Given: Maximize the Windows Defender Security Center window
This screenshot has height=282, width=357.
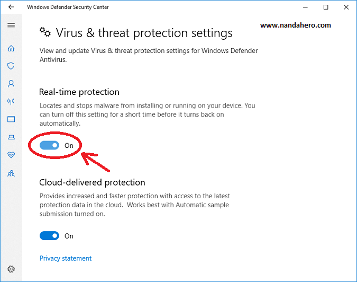Looking at the screenshot, I should point(325,7).
